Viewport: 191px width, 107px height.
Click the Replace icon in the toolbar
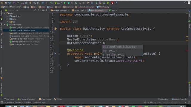click(x=38, y=3)
